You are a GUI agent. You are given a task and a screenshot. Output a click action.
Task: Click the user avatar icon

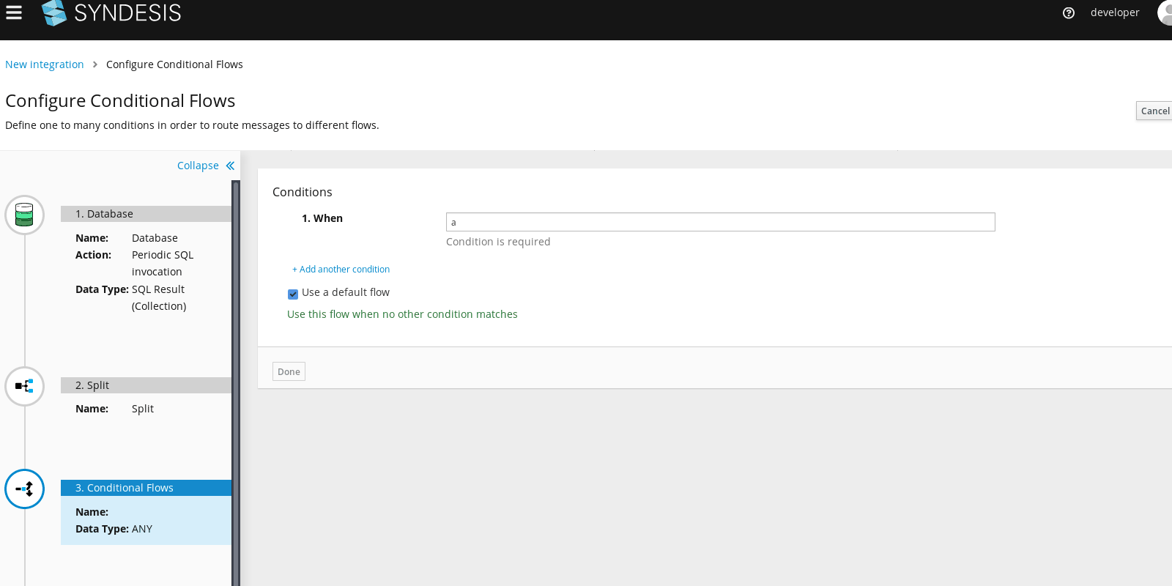(x=1165, y=12)
